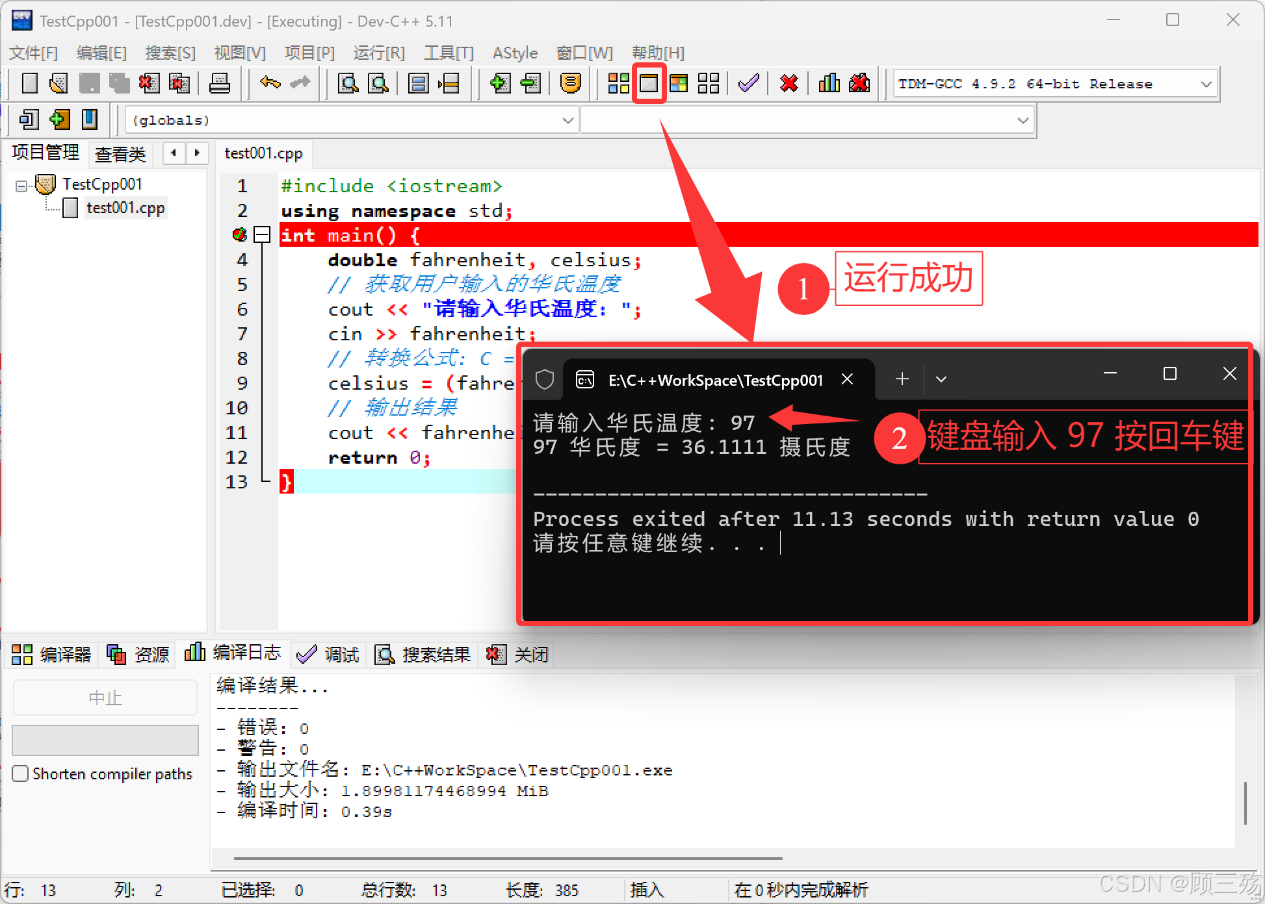Switch to the 调试 bottom tab

tap(328, 654)
